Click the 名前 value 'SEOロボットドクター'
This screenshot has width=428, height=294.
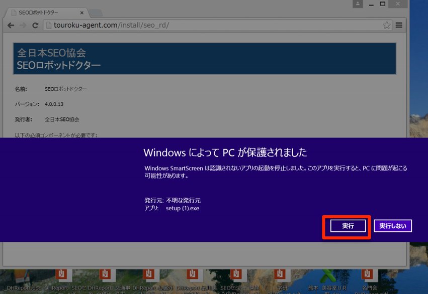pos(65,89)
